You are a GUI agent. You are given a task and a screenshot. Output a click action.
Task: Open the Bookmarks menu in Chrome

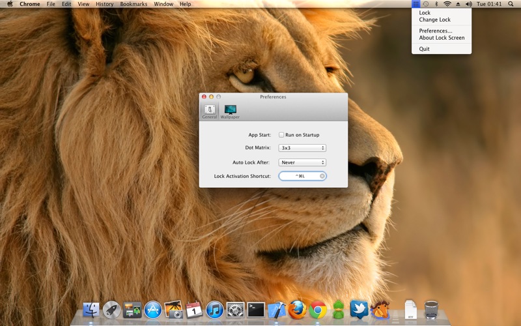[134, 4]
